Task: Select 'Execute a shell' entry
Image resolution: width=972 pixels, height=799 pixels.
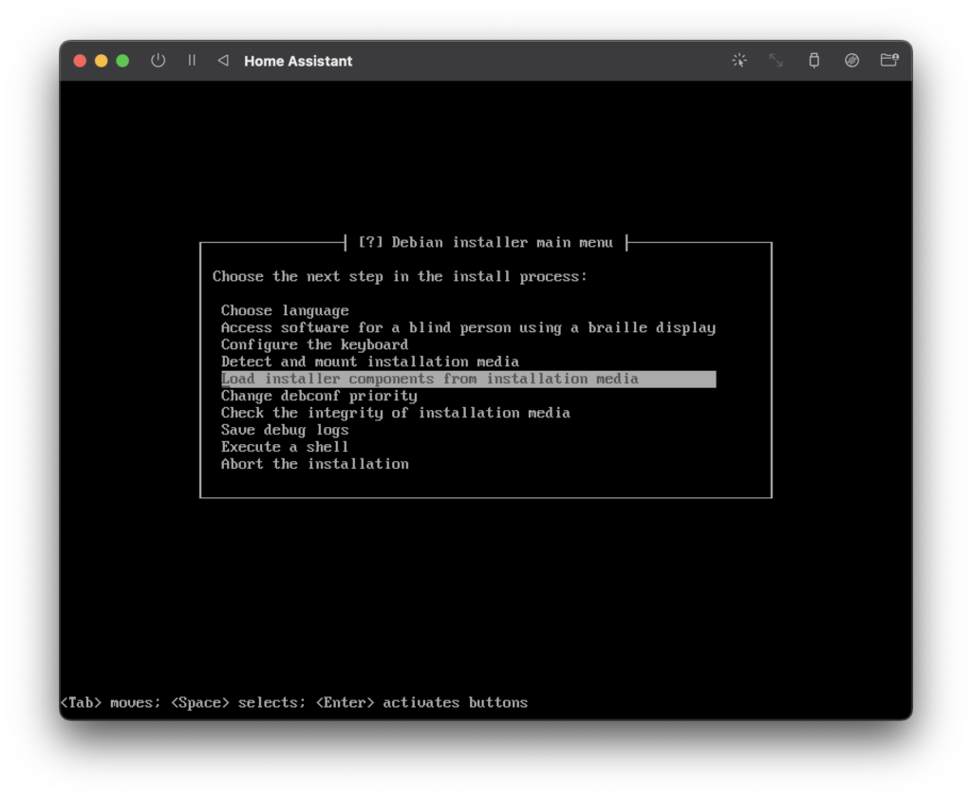Action: (285, 447)
